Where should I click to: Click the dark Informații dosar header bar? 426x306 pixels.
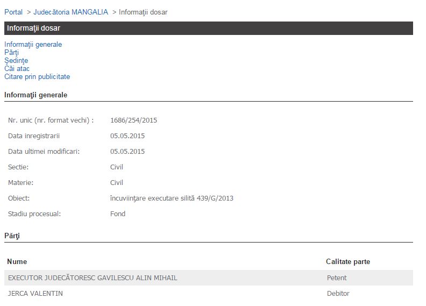208,28
